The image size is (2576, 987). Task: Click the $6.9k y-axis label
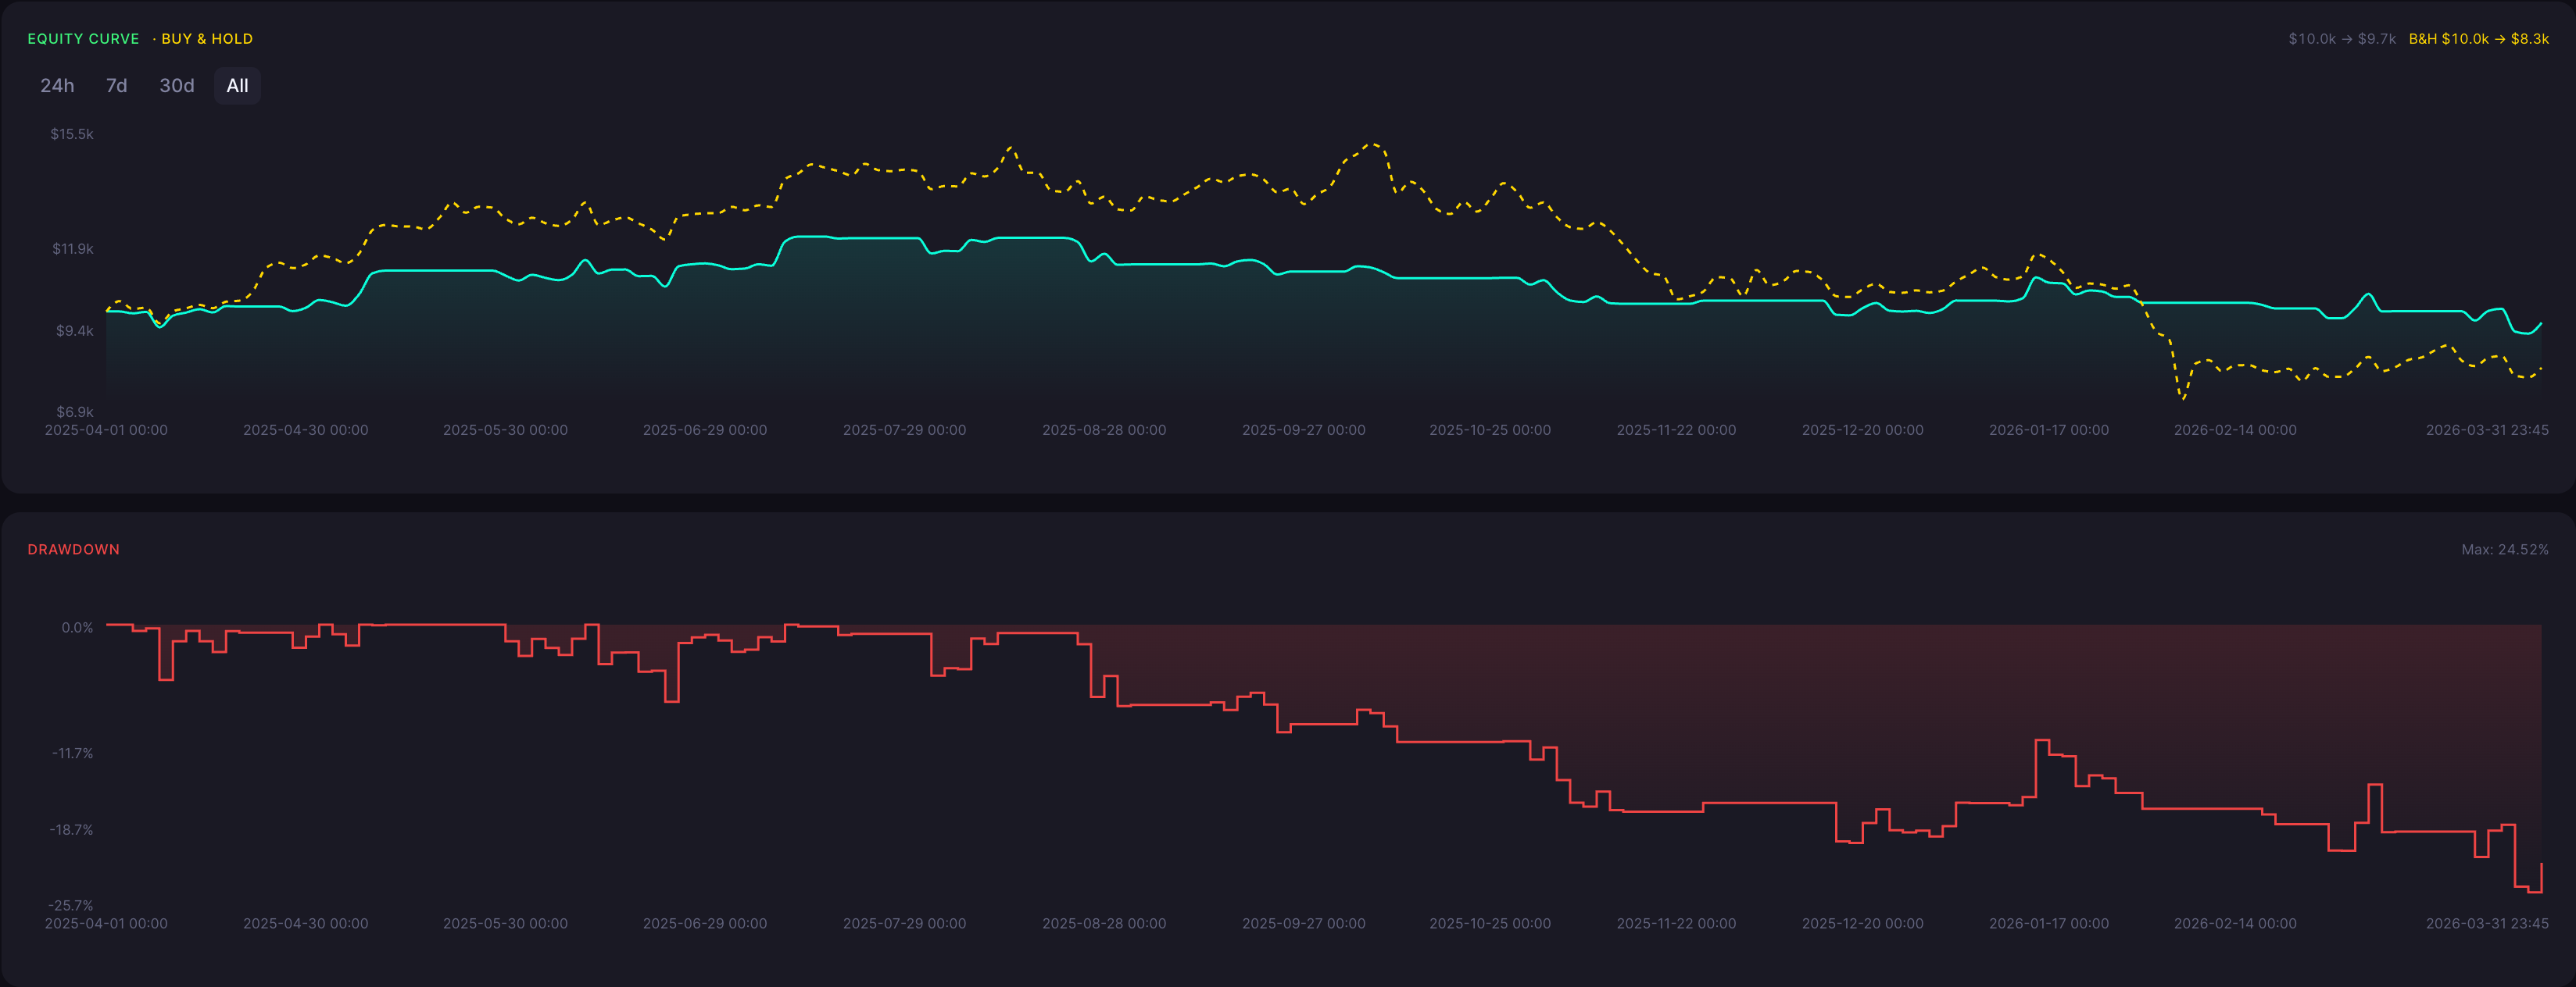point(74,412)
